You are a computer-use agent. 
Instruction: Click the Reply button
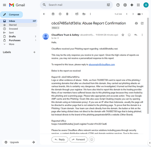[60, 139]
